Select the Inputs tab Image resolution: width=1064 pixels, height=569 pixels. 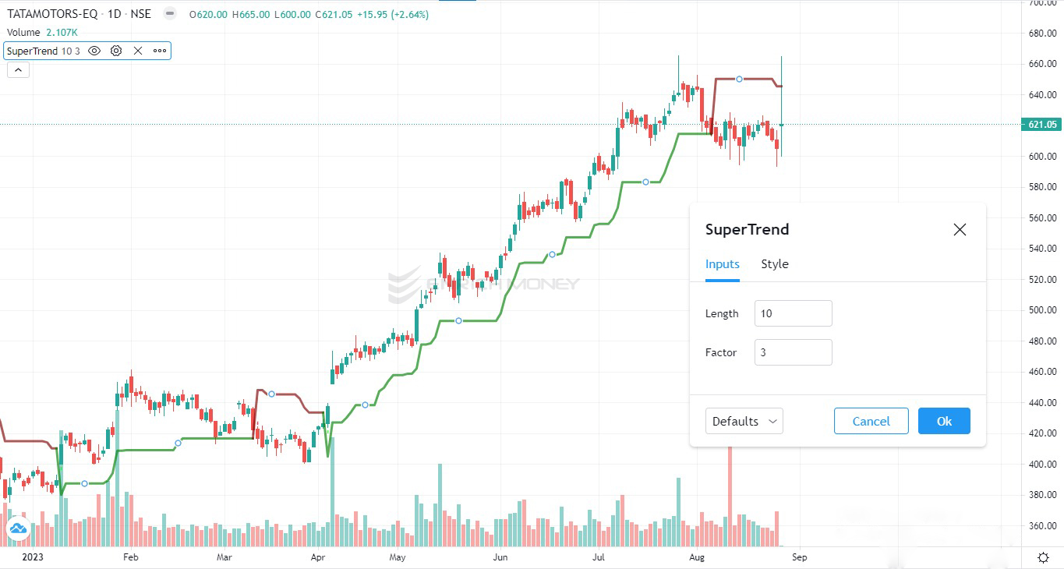(722, 263)
